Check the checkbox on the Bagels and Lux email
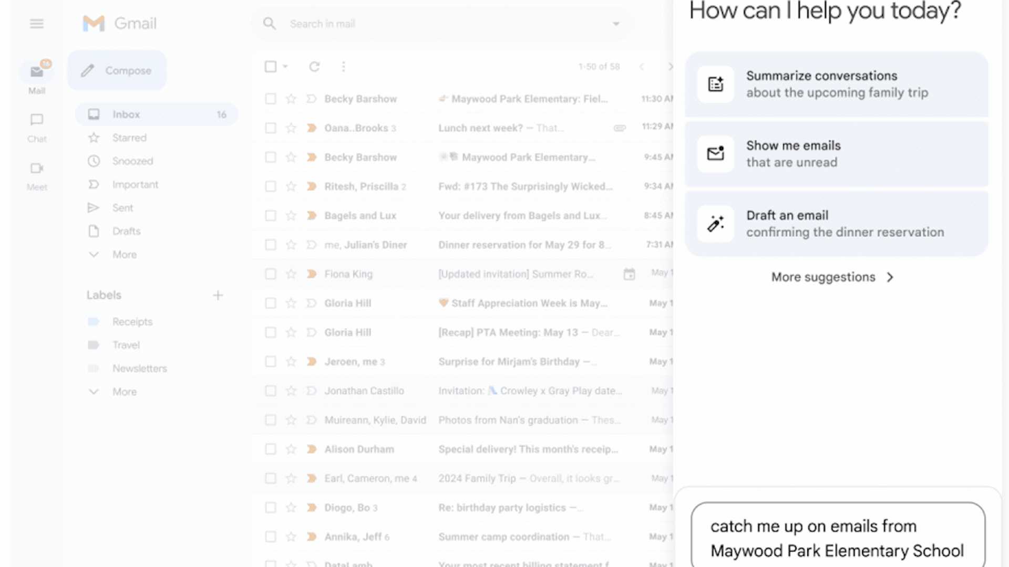 tap(270, 215)
